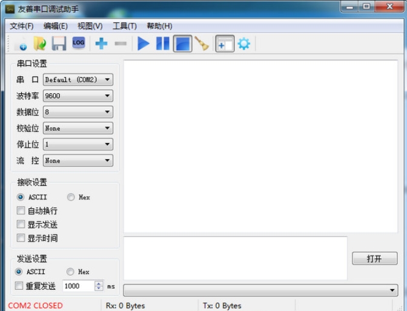Open the 文件(F) menu

(x=22, y=26)
